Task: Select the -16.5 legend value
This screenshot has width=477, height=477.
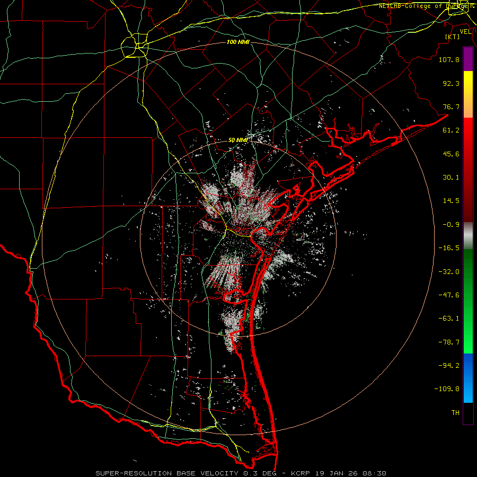Action: tap(449, 248)
